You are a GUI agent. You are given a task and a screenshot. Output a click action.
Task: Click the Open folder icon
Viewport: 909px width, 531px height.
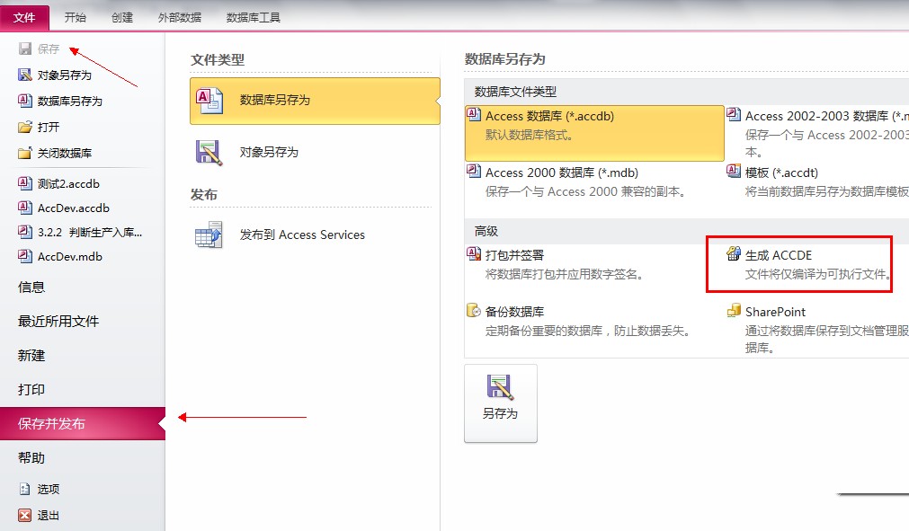[25, 127]
